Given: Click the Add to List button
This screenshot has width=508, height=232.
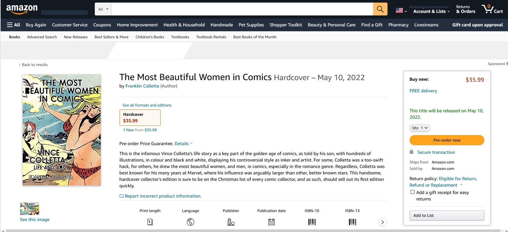Looking at the screenshot, I should pyautogui.click(x=447, y=215).
